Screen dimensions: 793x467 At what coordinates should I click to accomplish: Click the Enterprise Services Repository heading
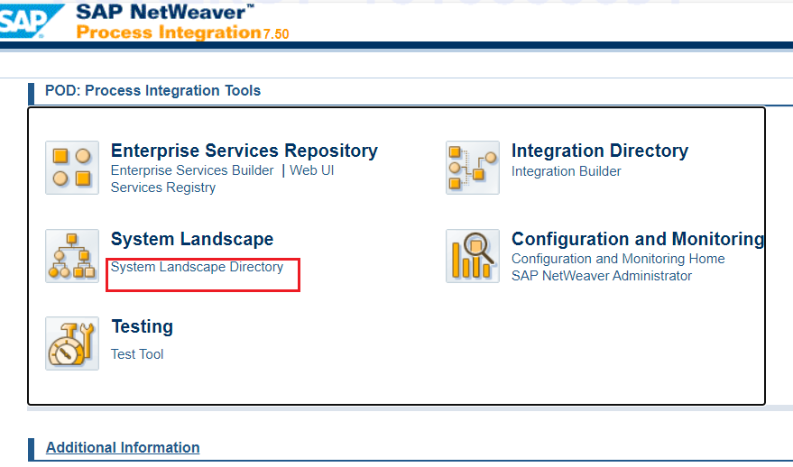[x=244, y=151]
